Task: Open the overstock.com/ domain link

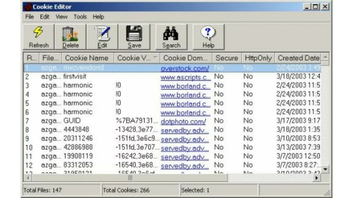Action: (x=185, y=68)
